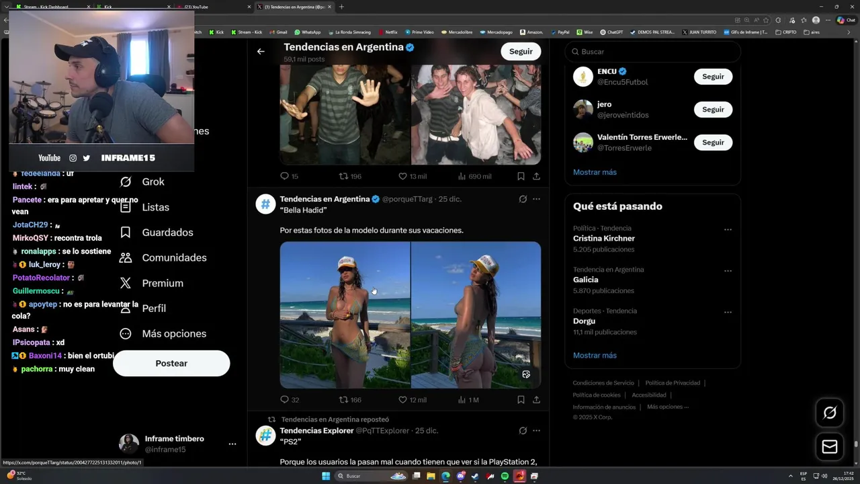860x484 pixels.
Task: Open more options on the PS2 post
Action: click(x=536, y=430)
